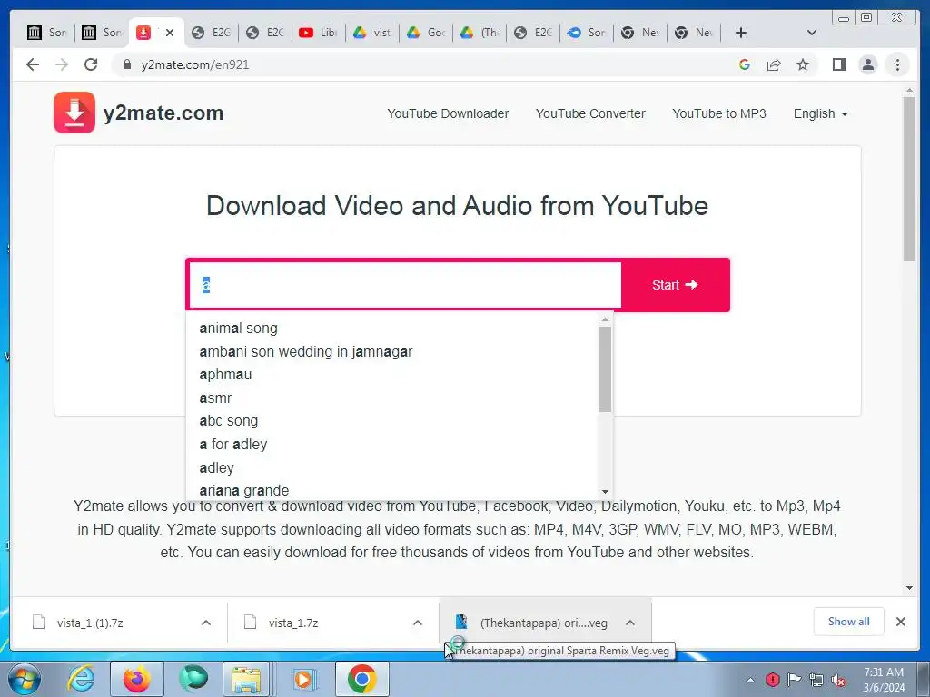The image size is (930, 697).
Task: Show hidden tray icons arrow
Action: pos(750,680)
